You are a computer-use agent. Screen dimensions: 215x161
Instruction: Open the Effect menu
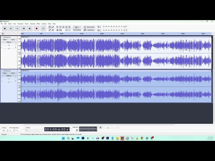[x=39, y=24]
